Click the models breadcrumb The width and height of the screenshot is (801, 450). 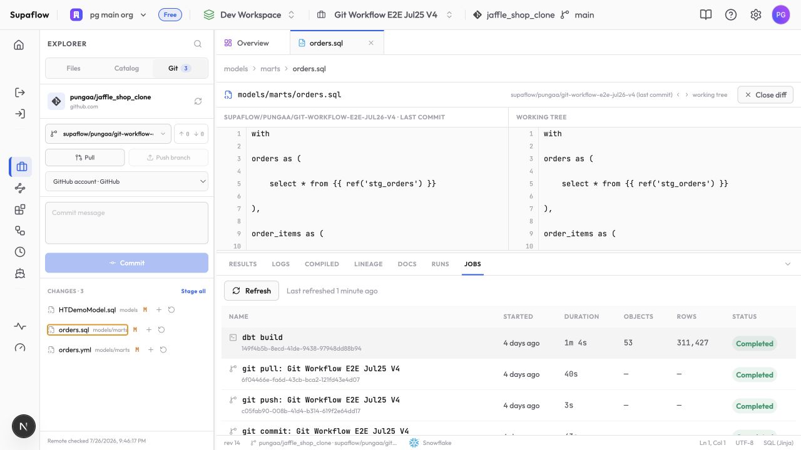[236, 69]
